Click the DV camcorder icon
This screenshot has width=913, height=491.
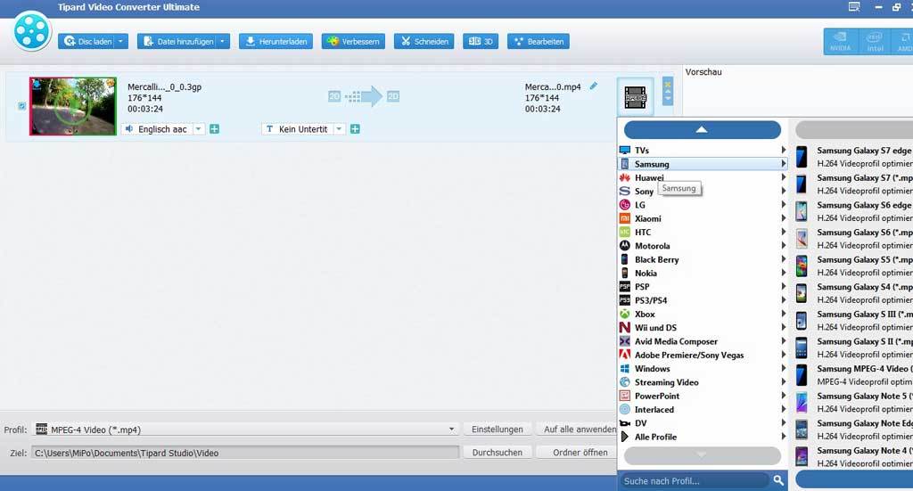[625, 423]
